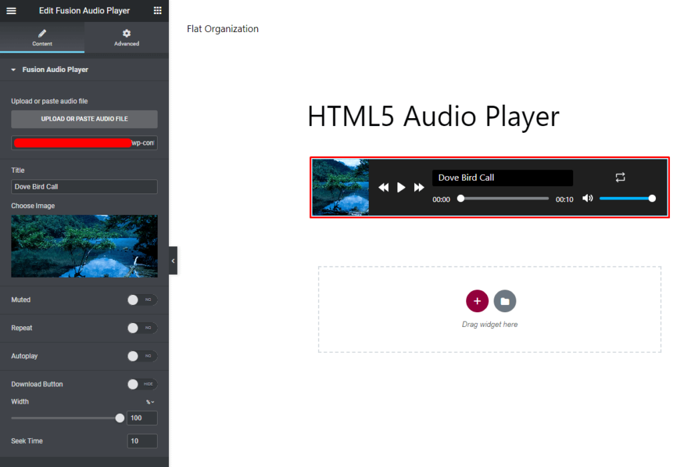Mute audio via the speaker icon
The height and width of the screenshot is (467, 684).
(587, 198)
